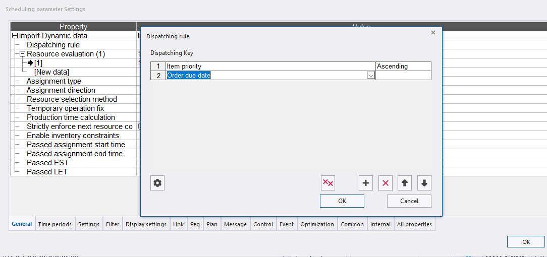Select the Enable inventory constraints property
This screenshot has height=257, width=547.
tap(73, 136)
